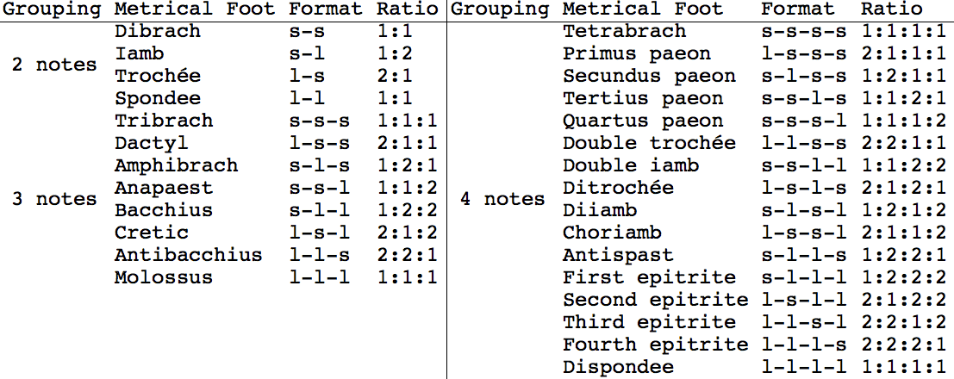Select the Spondee cell
954x379 pixels.
[158, 99]
